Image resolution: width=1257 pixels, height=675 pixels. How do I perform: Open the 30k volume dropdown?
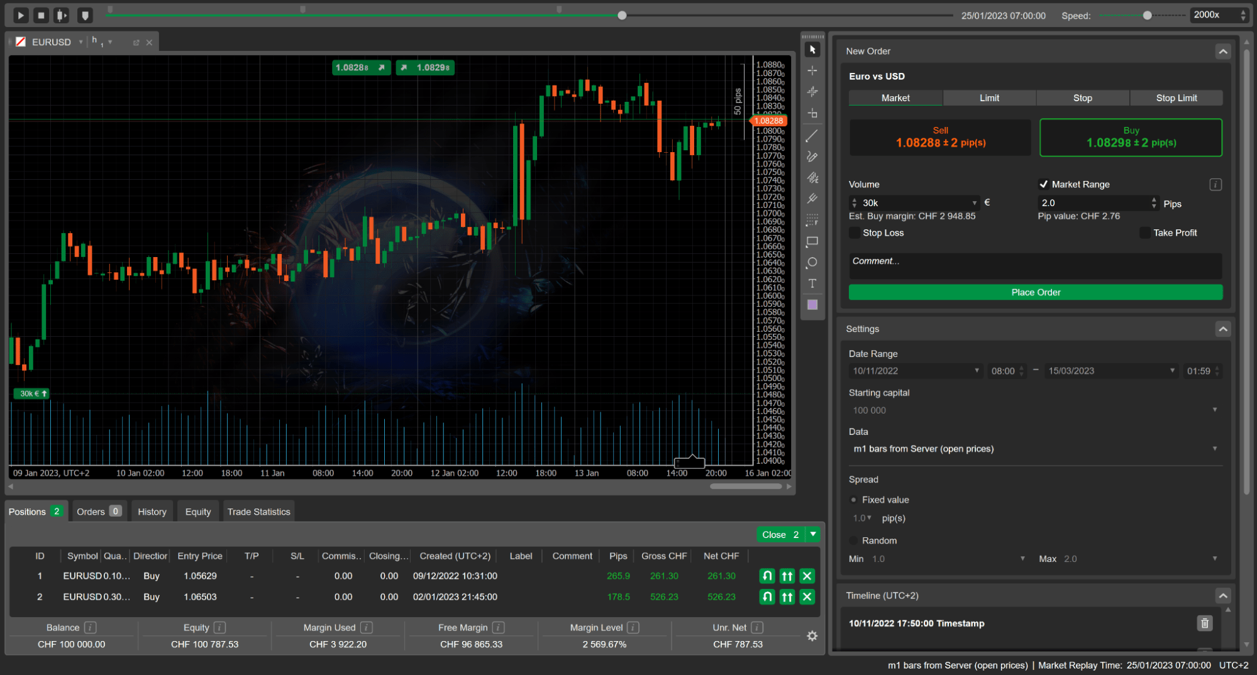(x=975, y=203)
